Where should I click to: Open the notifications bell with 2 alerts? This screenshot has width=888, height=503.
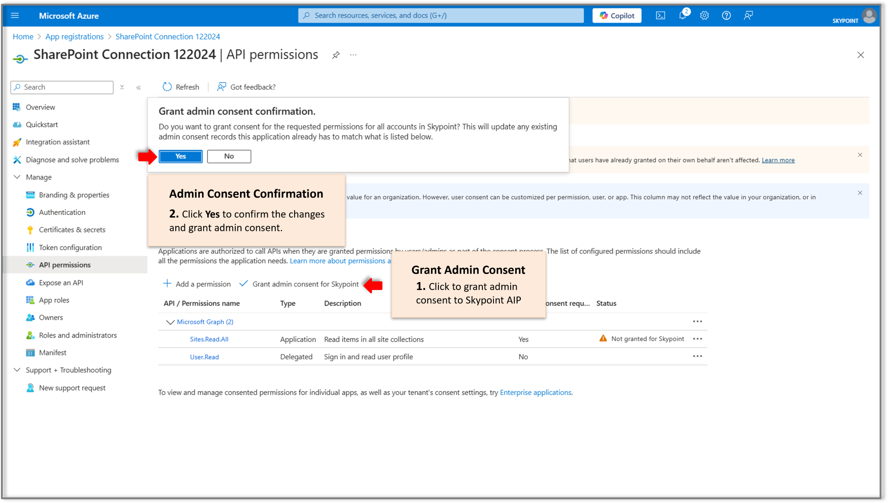tap(682, 15)
